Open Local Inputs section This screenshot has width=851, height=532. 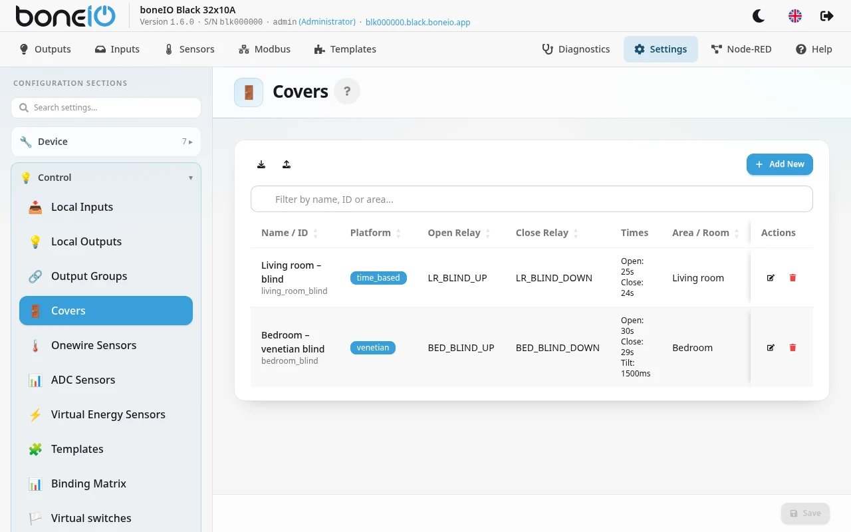point(106,207)
